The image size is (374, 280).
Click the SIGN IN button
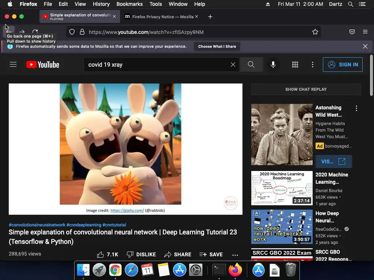[x=343, y=65]
